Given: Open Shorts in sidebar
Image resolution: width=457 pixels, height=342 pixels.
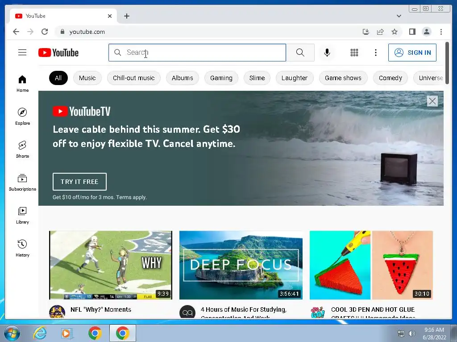Looking at the screenshot, I should [x=22, y=150].
